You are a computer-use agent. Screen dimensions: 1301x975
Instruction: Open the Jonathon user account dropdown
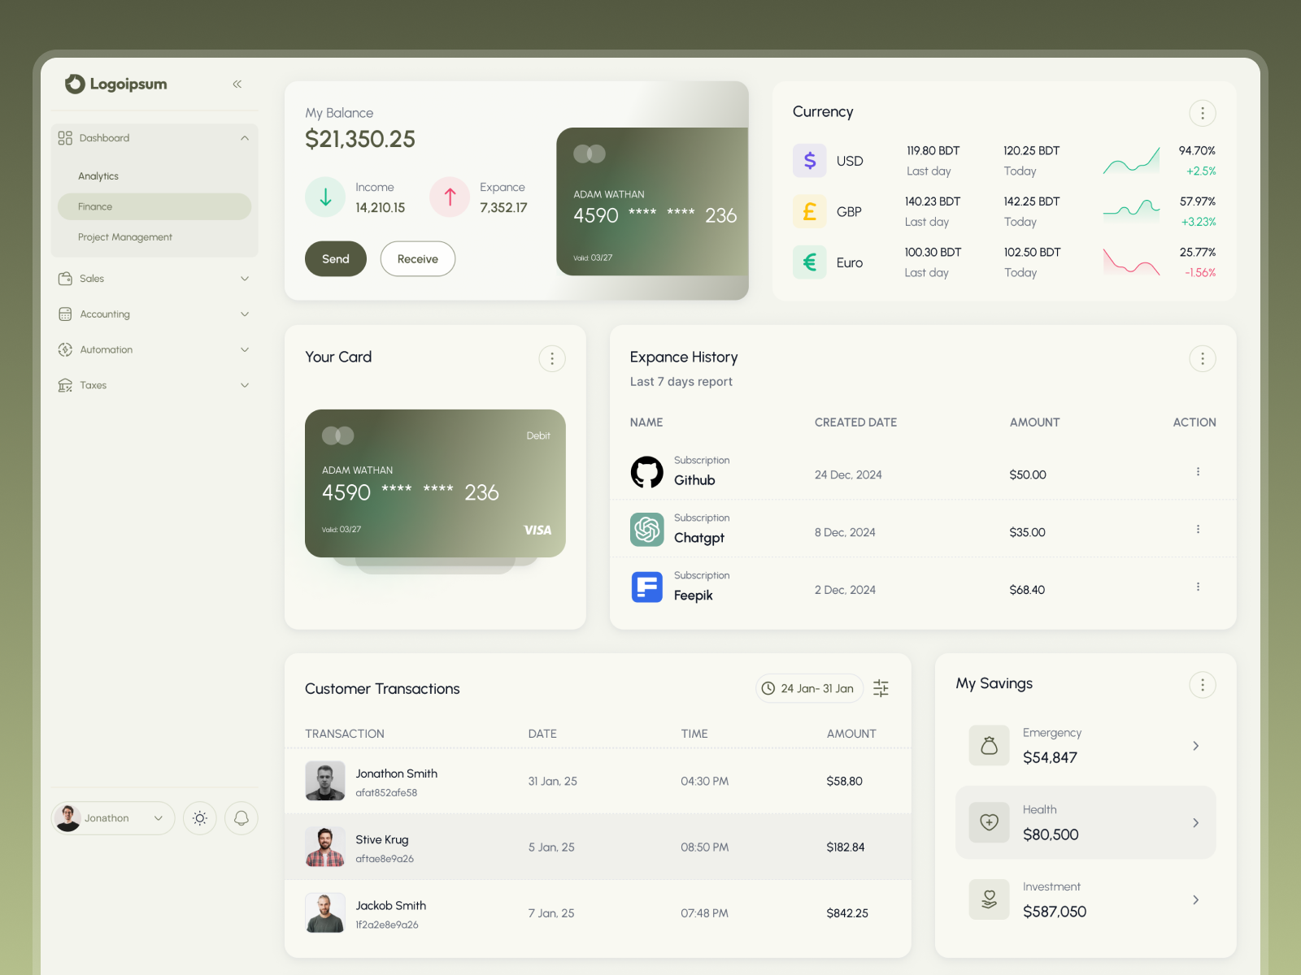113,818
